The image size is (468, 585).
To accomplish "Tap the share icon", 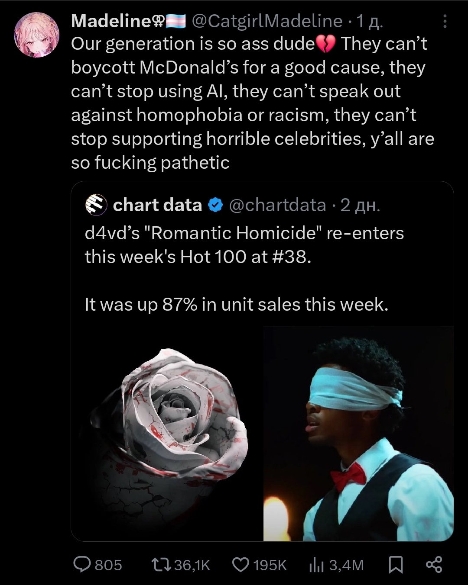I will click(x=434, y=564).
